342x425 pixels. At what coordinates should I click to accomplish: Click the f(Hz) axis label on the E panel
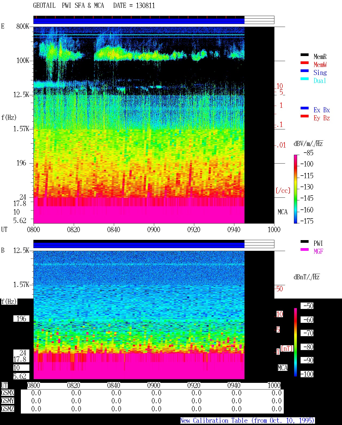(9, 117)
